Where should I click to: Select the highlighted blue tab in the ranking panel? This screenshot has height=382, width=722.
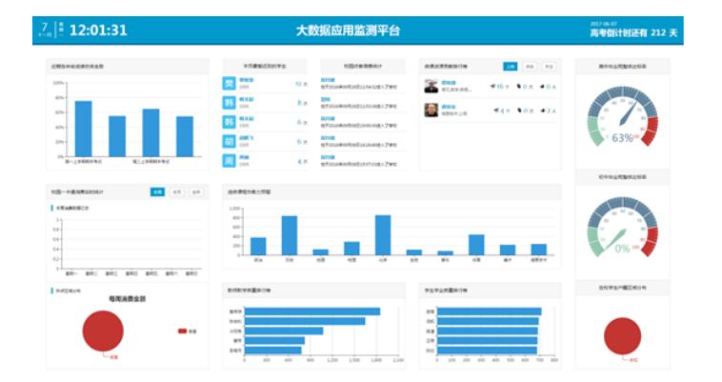tap(511, 67)
